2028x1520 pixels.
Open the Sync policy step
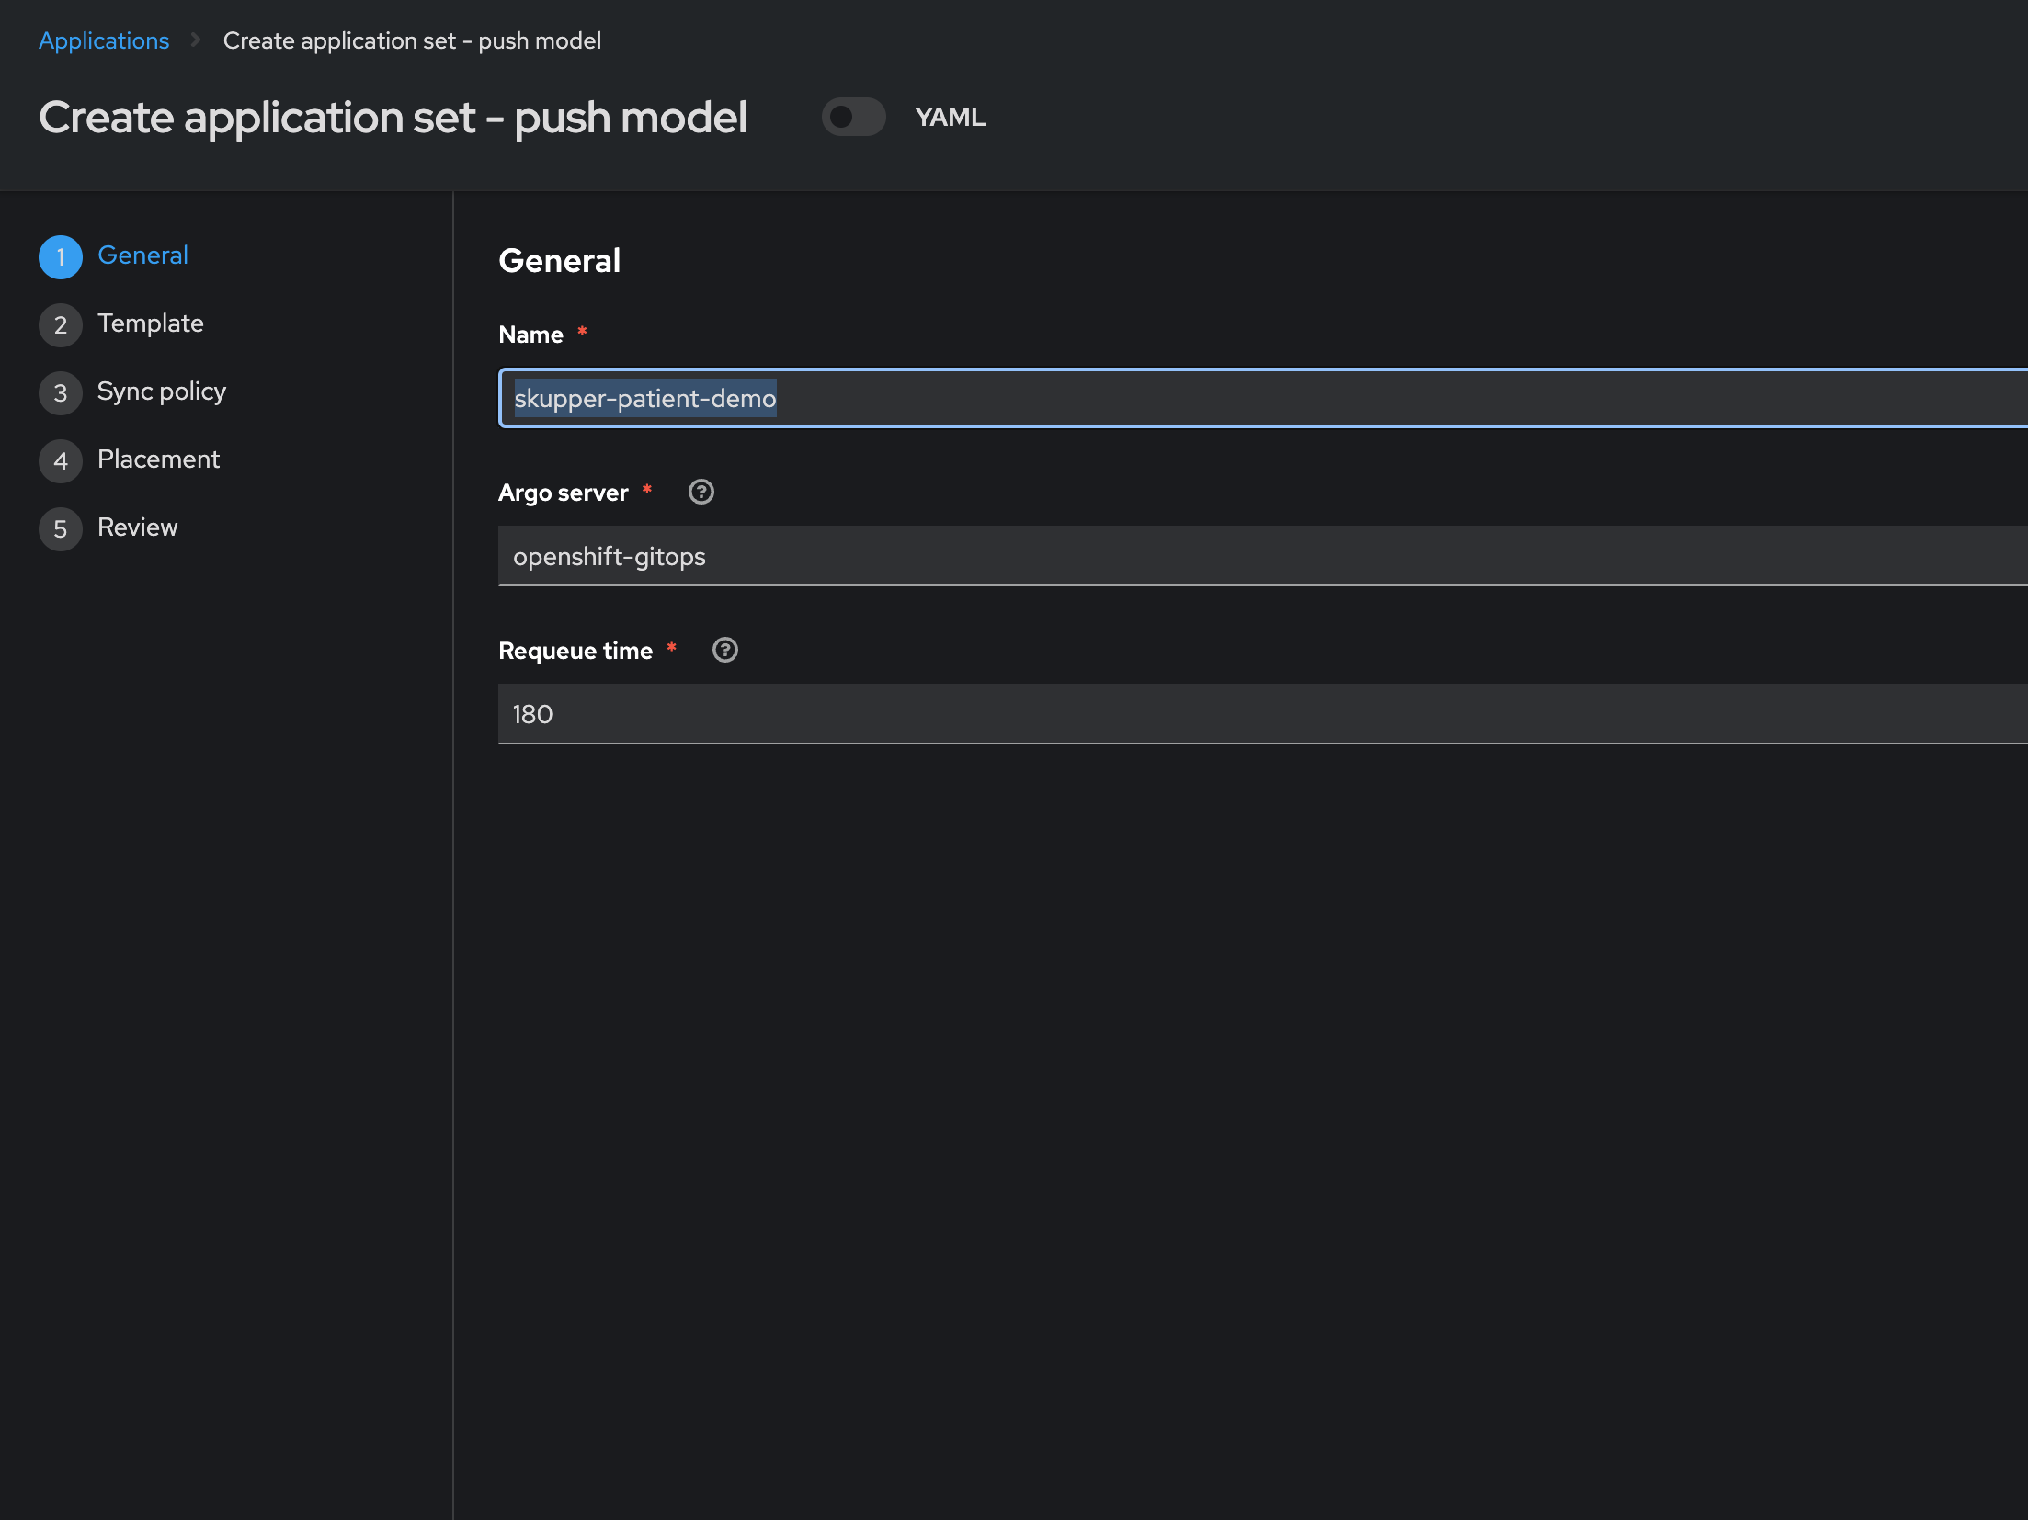pos(162,391)
